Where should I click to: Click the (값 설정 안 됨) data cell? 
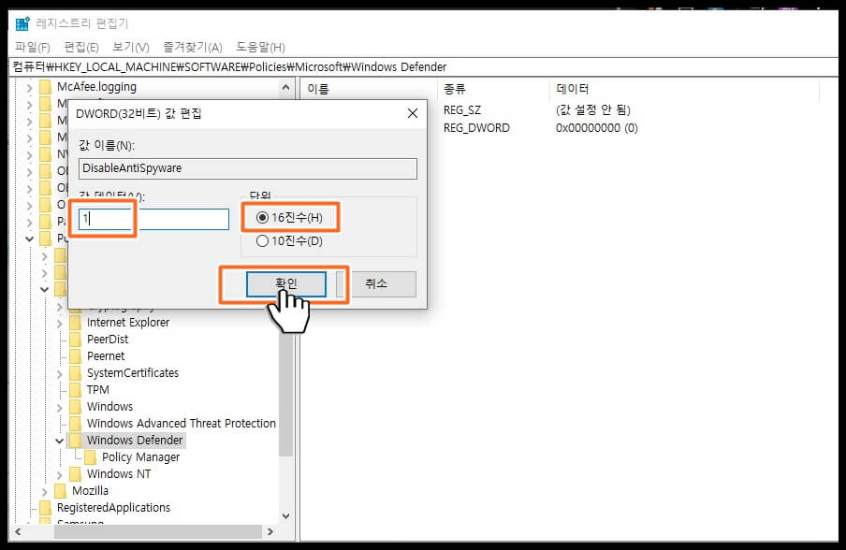click(593, 110)
